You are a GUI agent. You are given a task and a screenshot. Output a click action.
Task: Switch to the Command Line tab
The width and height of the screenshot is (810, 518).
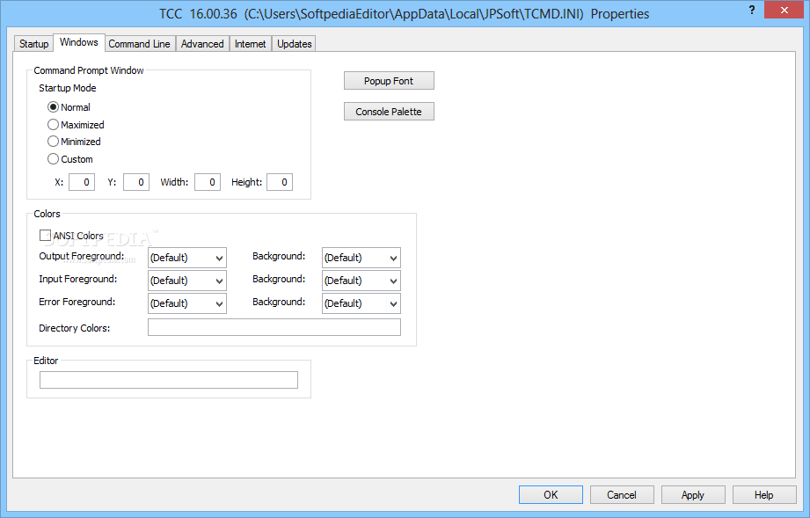tap(139, 44)
